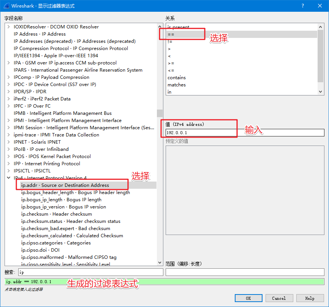
Task: Select ip.checksum.status field
Action: 71,221
